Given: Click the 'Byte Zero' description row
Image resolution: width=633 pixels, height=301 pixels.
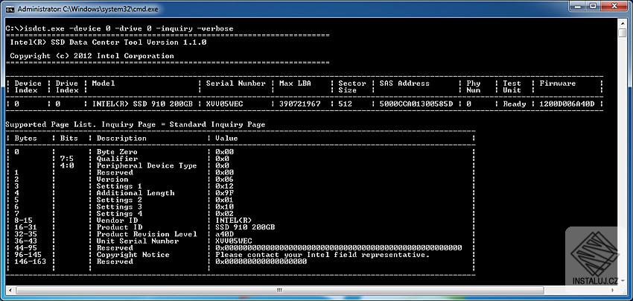Looking at the screenshot, I should pos(117,152).
